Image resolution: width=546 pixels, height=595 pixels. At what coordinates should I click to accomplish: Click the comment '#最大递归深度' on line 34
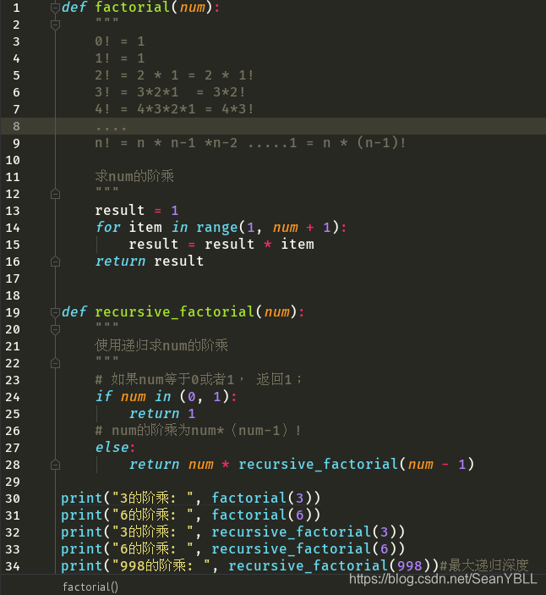tap(484, 565)
